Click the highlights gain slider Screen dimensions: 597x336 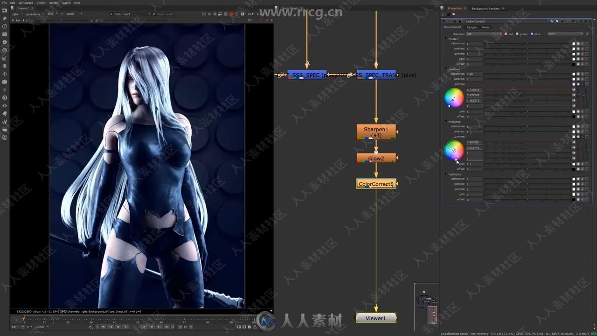(x=527, y=194)
